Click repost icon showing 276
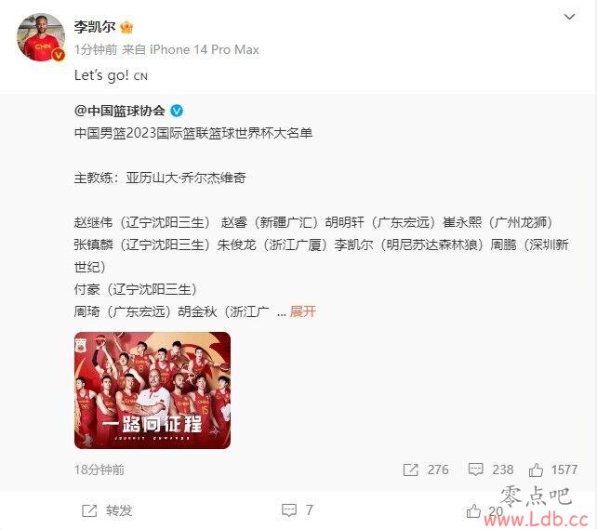Image resolution: width=597 pixels, height=529 pixels. click(410, 469)
